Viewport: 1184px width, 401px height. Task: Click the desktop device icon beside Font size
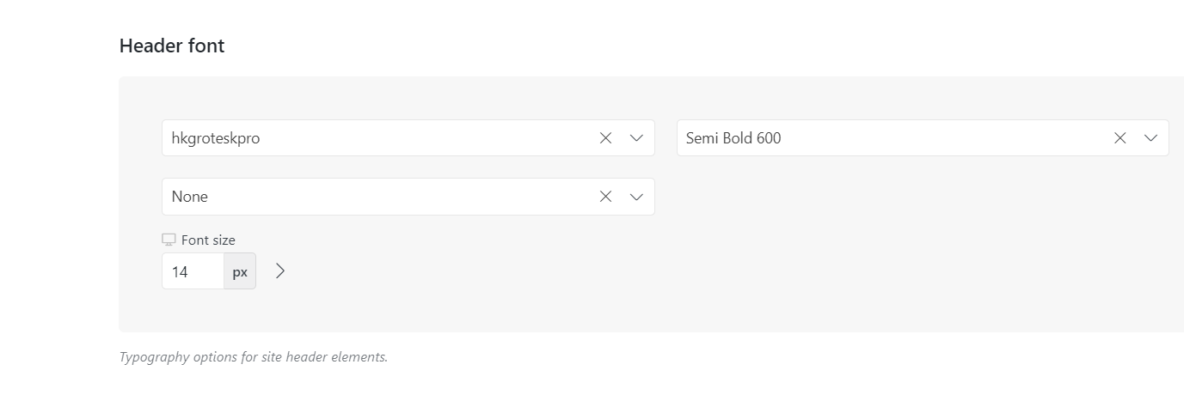(169, 240)
